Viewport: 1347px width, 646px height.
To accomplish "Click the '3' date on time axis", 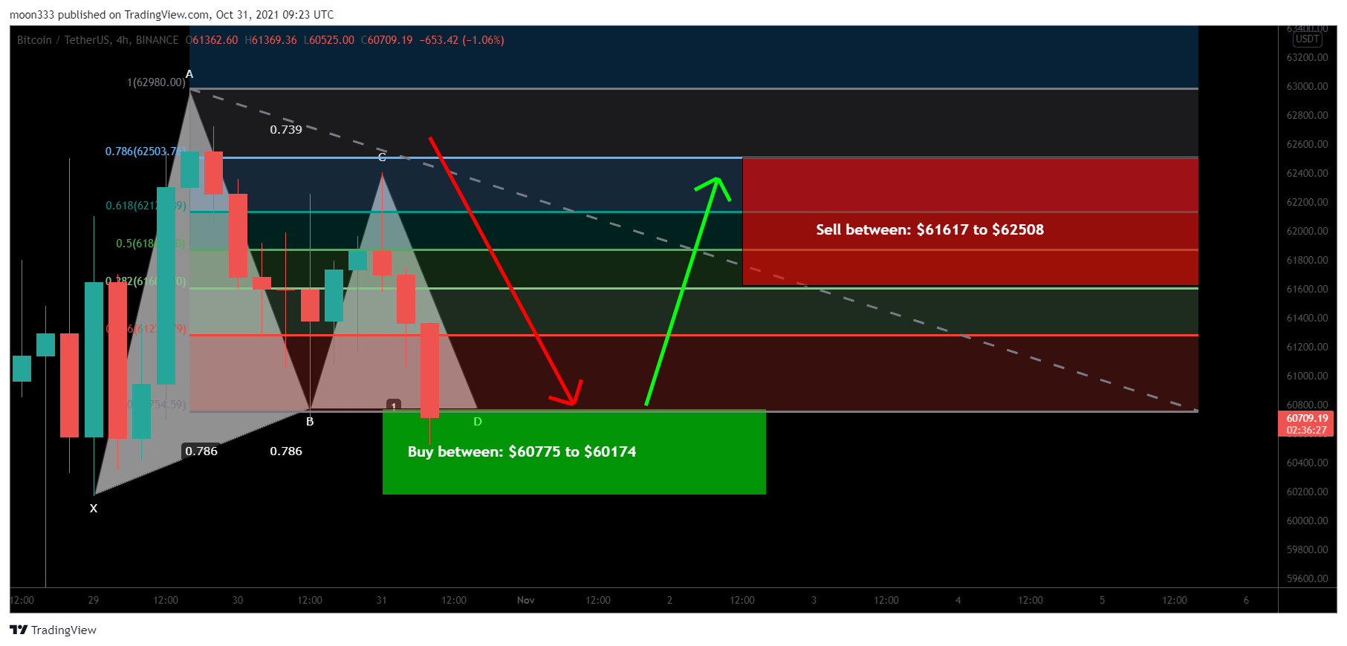I will click(x=814, y=600).
